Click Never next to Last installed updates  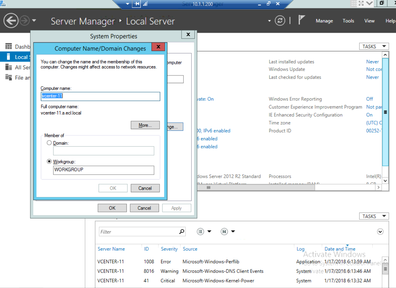[372, 61]
